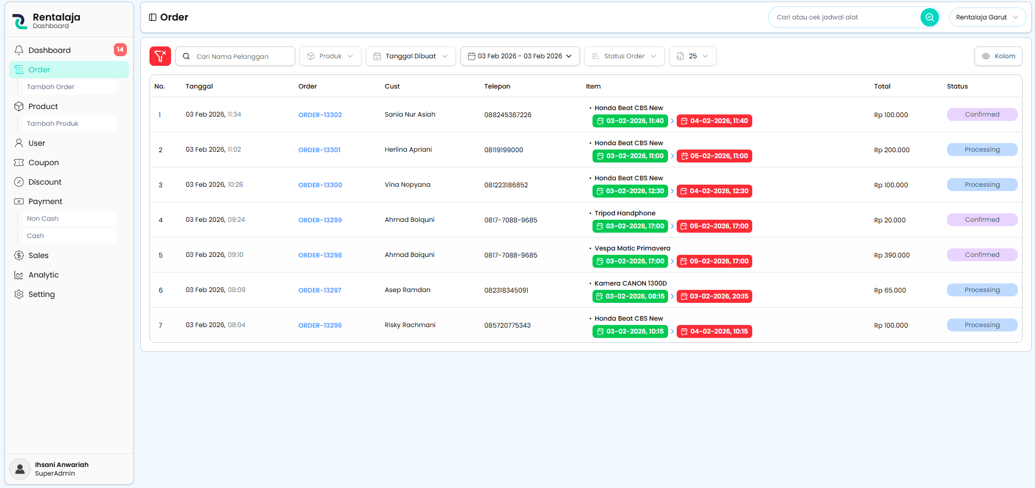Viewport: 1035px width, 488px height.
Task: Toggle the Kolom visibility control
Action: [x=998, y=56]
